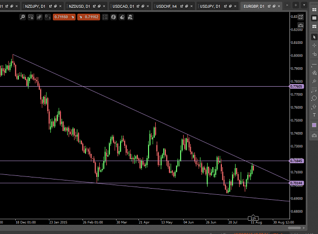Open the symbol search magnifier

(22, 17)
